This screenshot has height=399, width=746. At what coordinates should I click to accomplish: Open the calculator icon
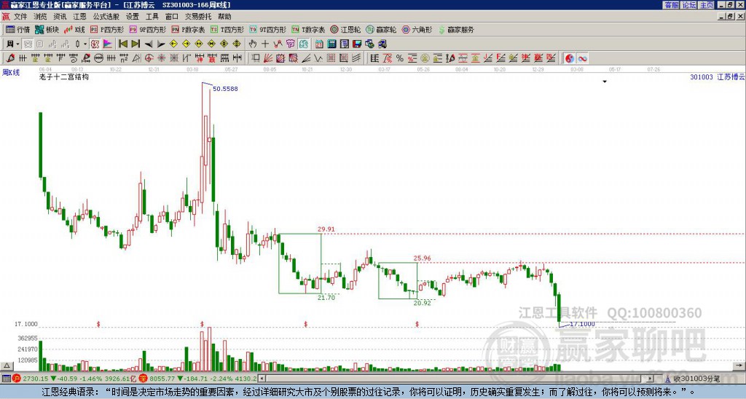[x=331, y=44]
